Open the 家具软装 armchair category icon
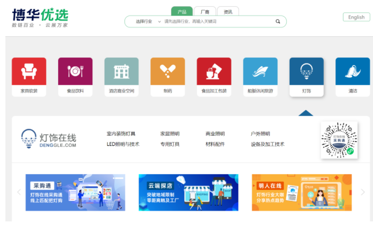 pyautogui.click(x=29, y=71)
